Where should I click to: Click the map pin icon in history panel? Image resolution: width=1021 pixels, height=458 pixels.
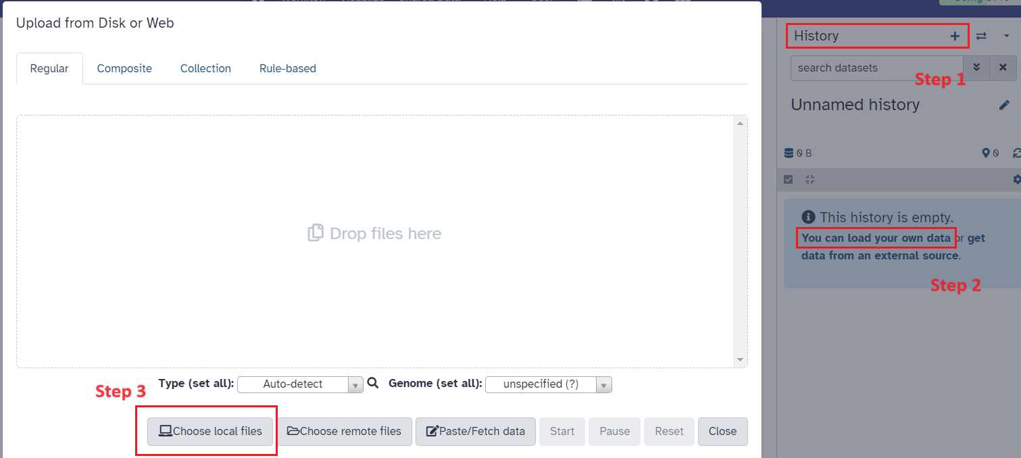coord(986,153)
